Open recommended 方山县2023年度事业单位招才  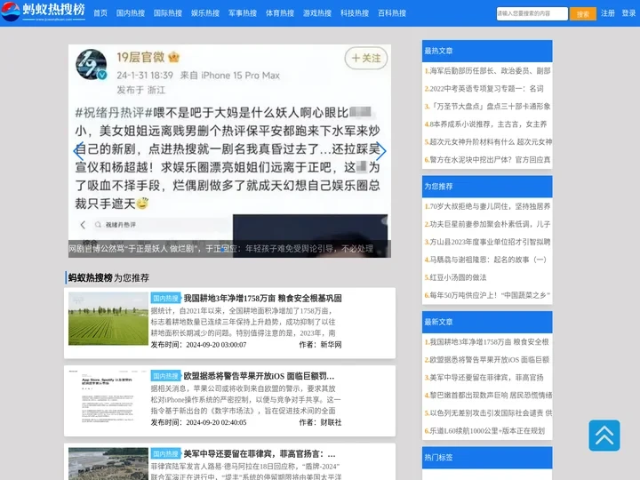[488, 242]
